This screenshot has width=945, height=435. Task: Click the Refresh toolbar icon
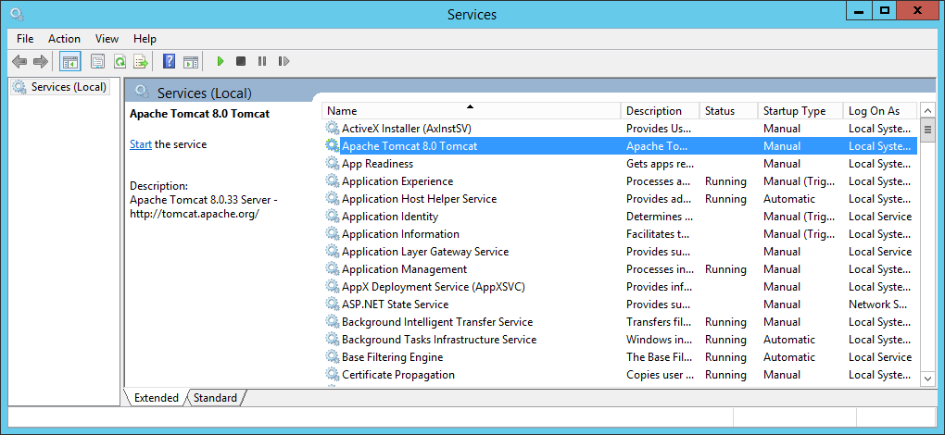(x=120, y=62)
